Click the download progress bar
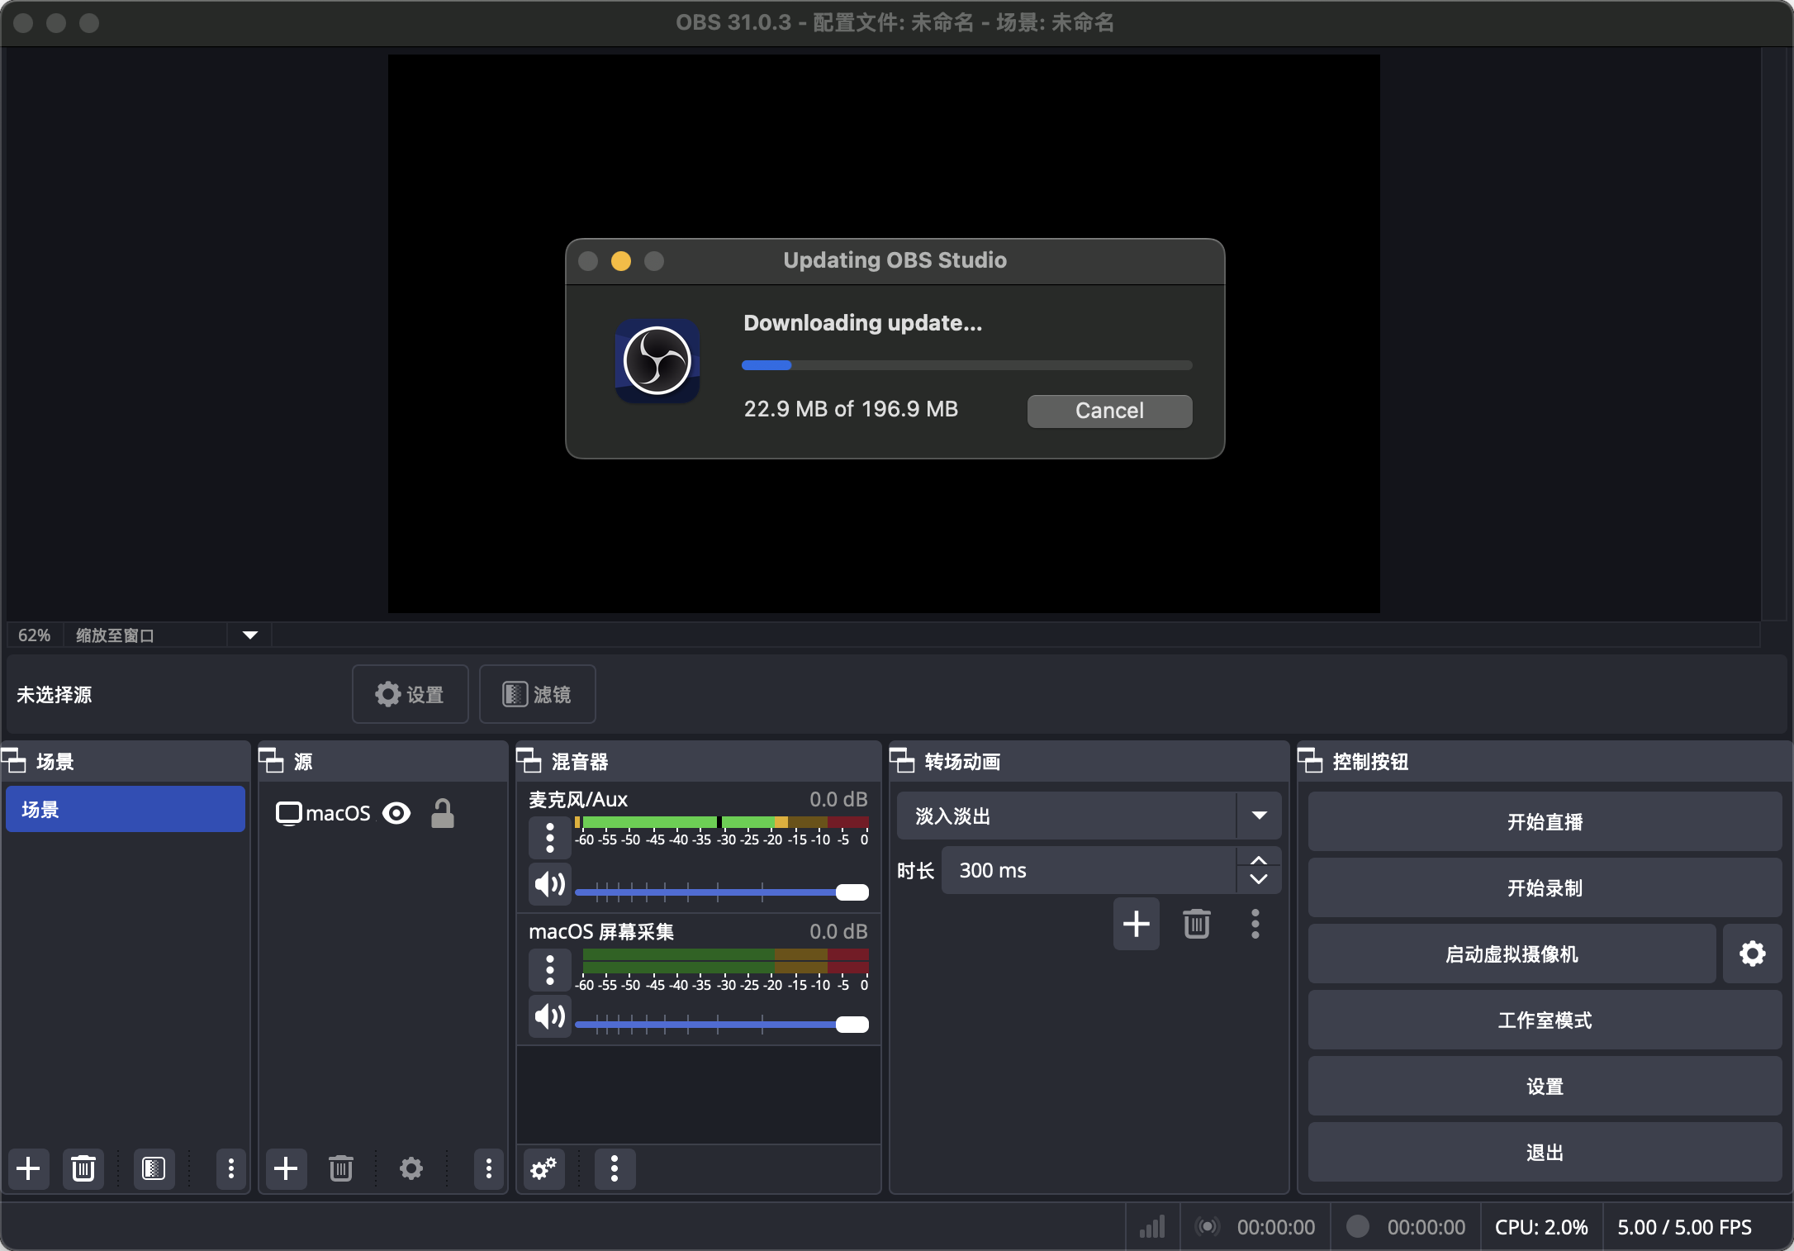This screenshot has width=1794, height=1251. pos(966,364)
